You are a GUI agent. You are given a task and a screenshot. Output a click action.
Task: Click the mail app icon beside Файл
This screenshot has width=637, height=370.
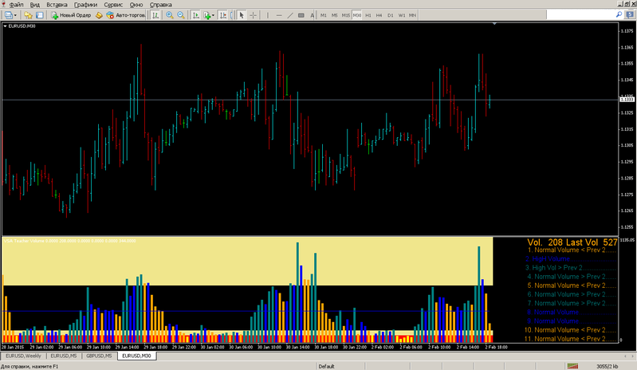pyautogui.click(x=3, y=4)
